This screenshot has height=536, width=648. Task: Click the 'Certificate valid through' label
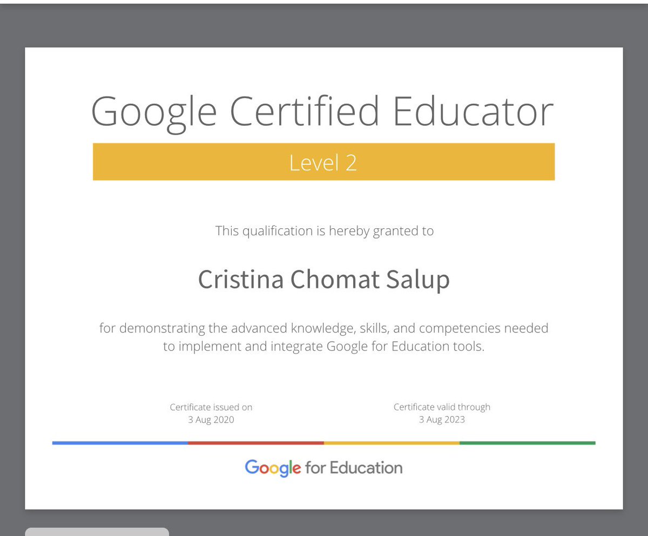pyautogui.click(x=442, y=407)
